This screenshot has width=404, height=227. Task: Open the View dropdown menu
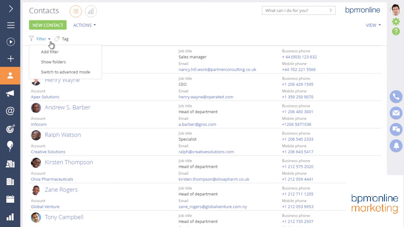tap(373, 25)
